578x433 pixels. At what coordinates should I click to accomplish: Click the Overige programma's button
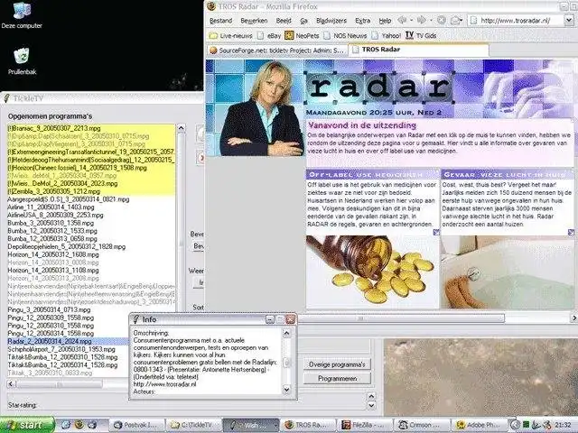[x=337, y=364]
